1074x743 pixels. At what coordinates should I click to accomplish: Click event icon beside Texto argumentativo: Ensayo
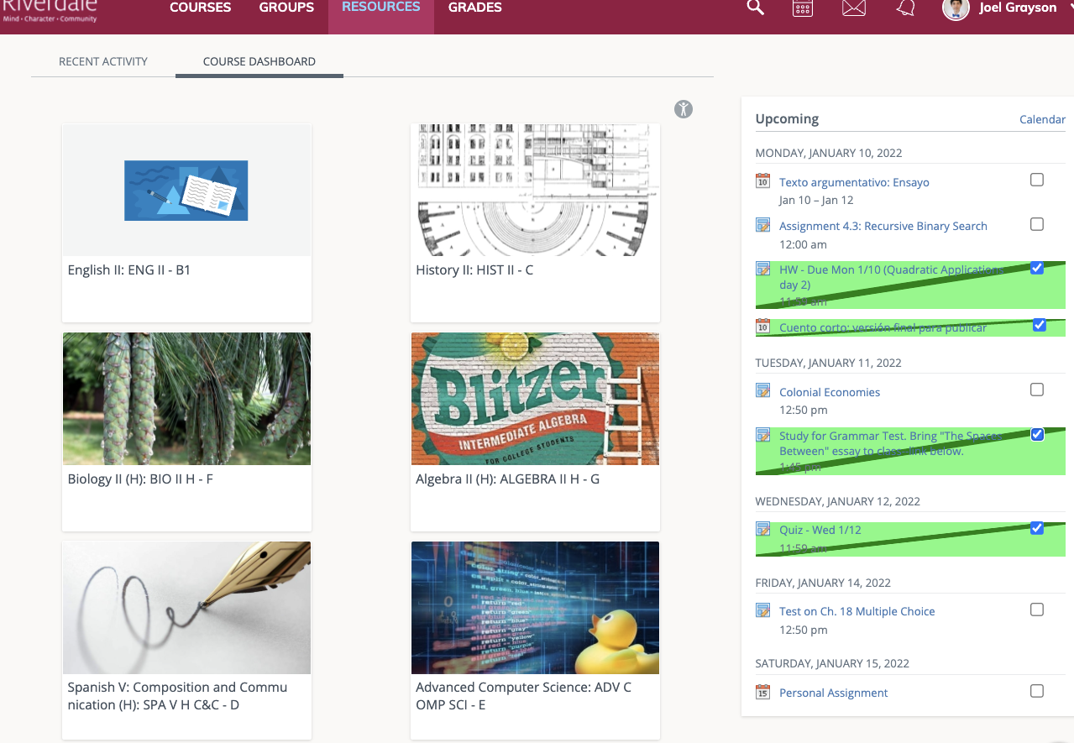tap(762, 181)
